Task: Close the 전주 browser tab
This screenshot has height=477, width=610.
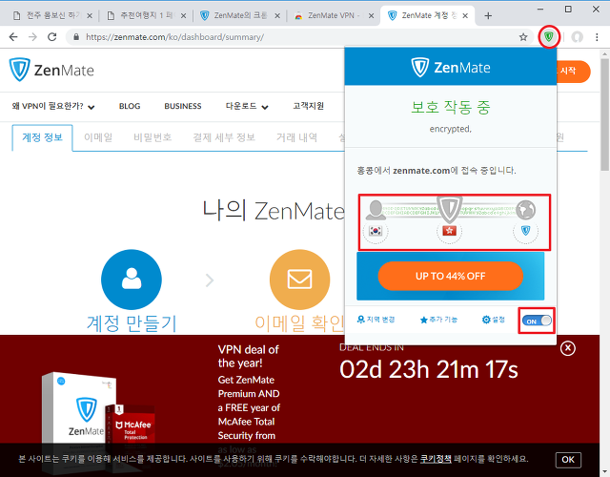Action: click(90, 16)
